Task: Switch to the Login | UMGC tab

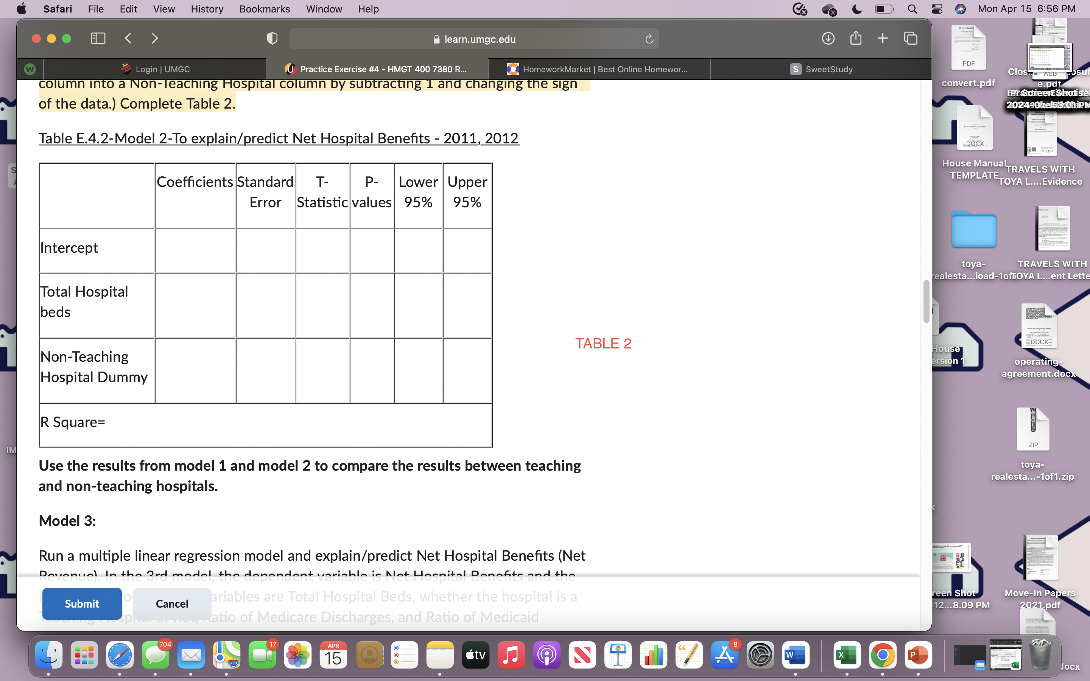Action: [x=155, y=69]
